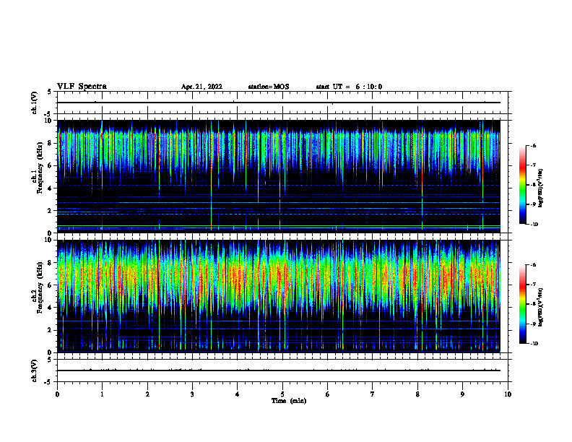
Task: Click the ch.3 voltage waveform trace
Action: pos(279,370)
